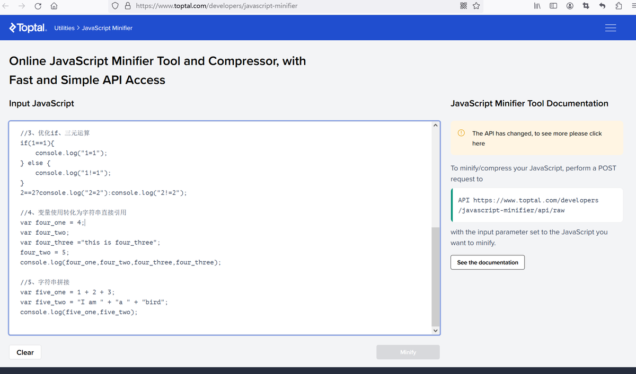The width and height of the screenshot is (636, 374).
Task: Open the extensions puzzle-piece icon
Action: [619, 6]
